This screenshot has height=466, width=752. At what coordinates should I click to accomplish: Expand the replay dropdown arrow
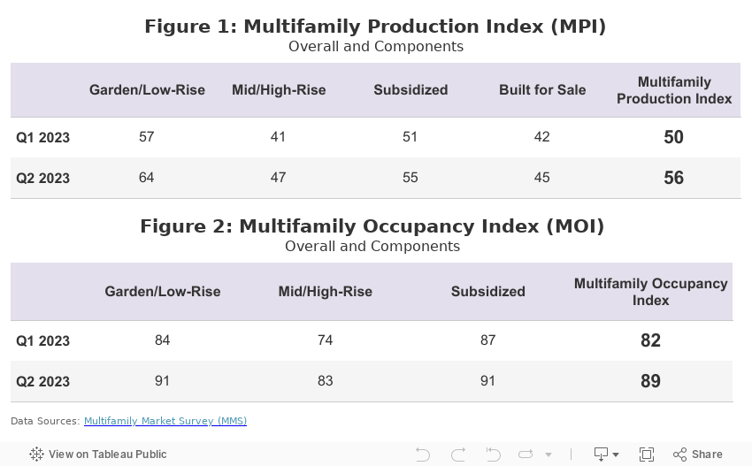coord(549,455)
